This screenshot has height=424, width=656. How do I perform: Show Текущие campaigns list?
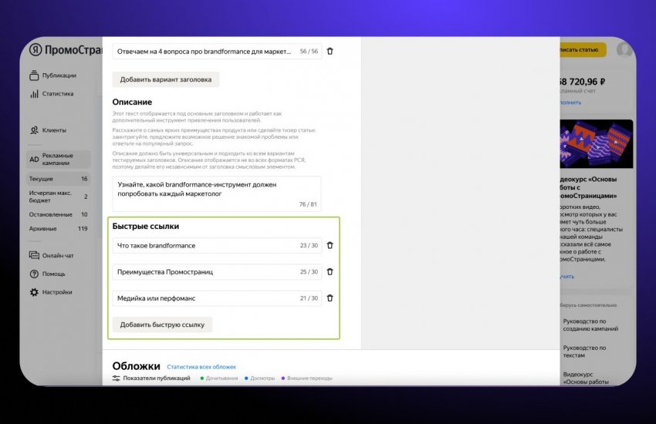(x=41, y=179)
